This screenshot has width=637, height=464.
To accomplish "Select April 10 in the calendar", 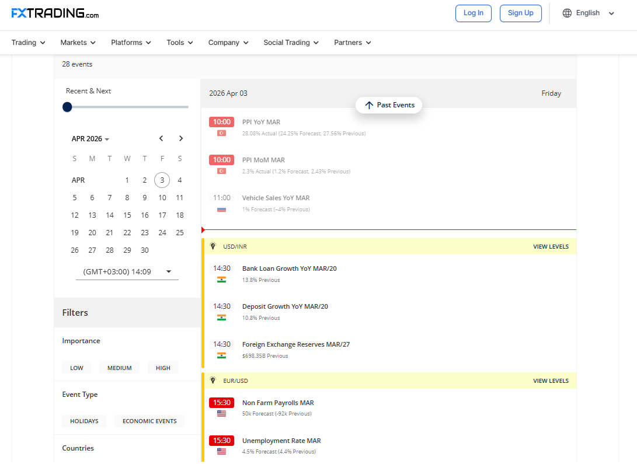I will (x=162, y=198).
